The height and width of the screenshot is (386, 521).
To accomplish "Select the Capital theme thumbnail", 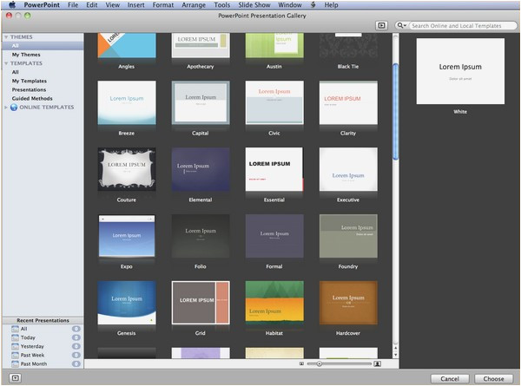I will point(201,102).
